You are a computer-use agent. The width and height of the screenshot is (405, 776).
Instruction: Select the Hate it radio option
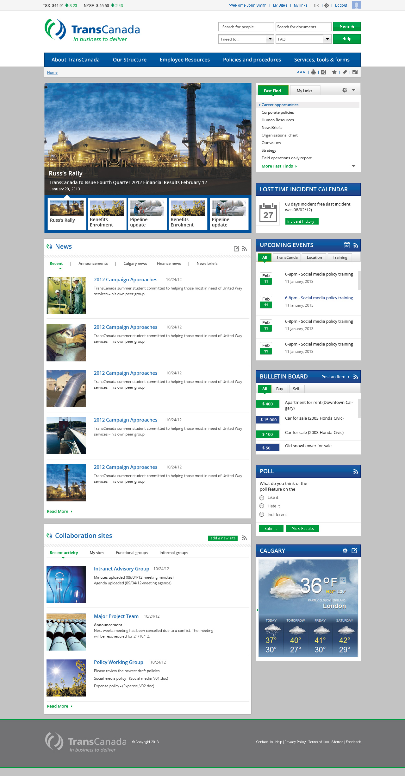[x=262, y=506]
